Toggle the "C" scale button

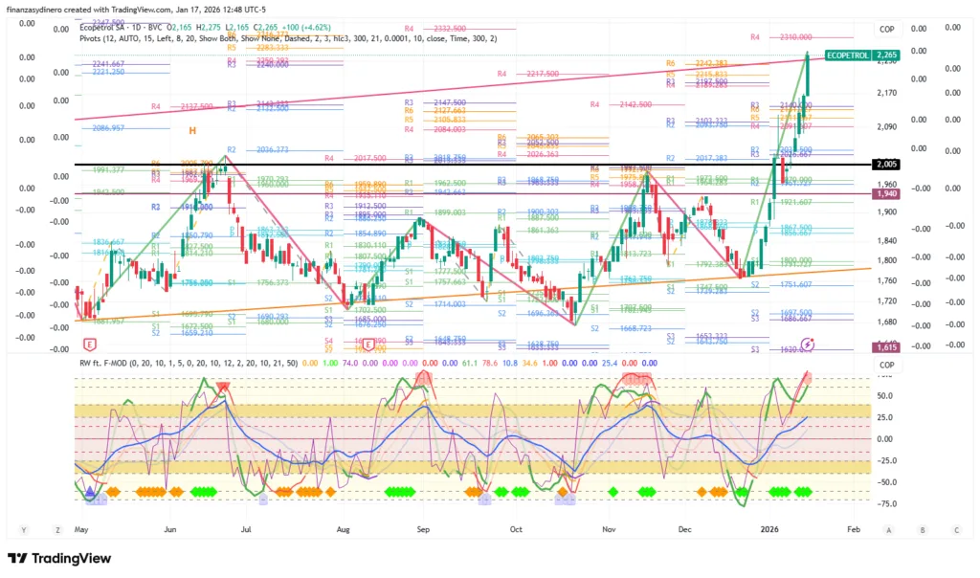(x=955, y=529)
